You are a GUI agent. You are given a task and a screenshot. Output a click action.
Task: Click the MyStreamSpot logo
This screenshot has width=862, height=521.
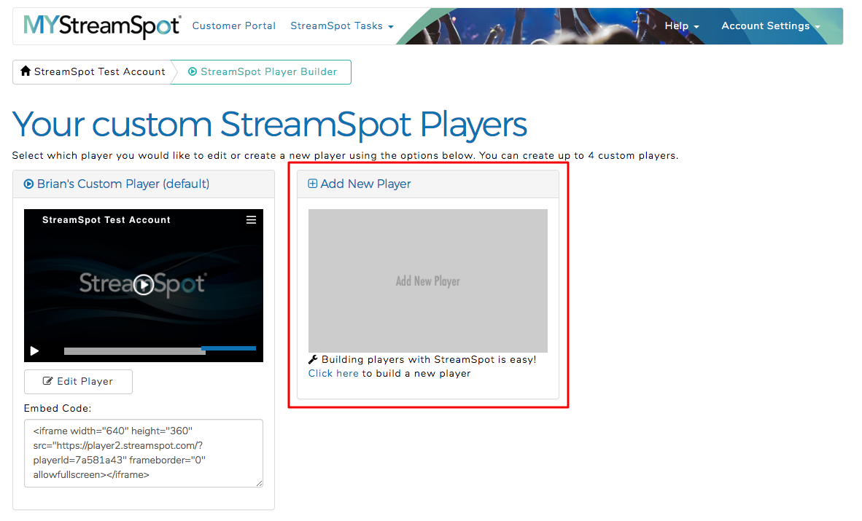(101, 26)
